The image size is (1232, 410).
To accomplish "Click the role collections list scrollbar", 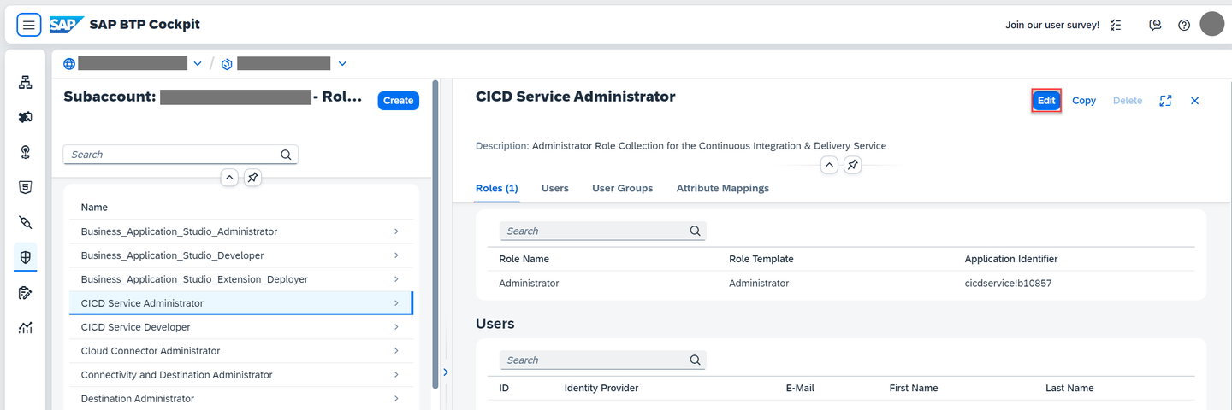I will [x=436, y=235].
